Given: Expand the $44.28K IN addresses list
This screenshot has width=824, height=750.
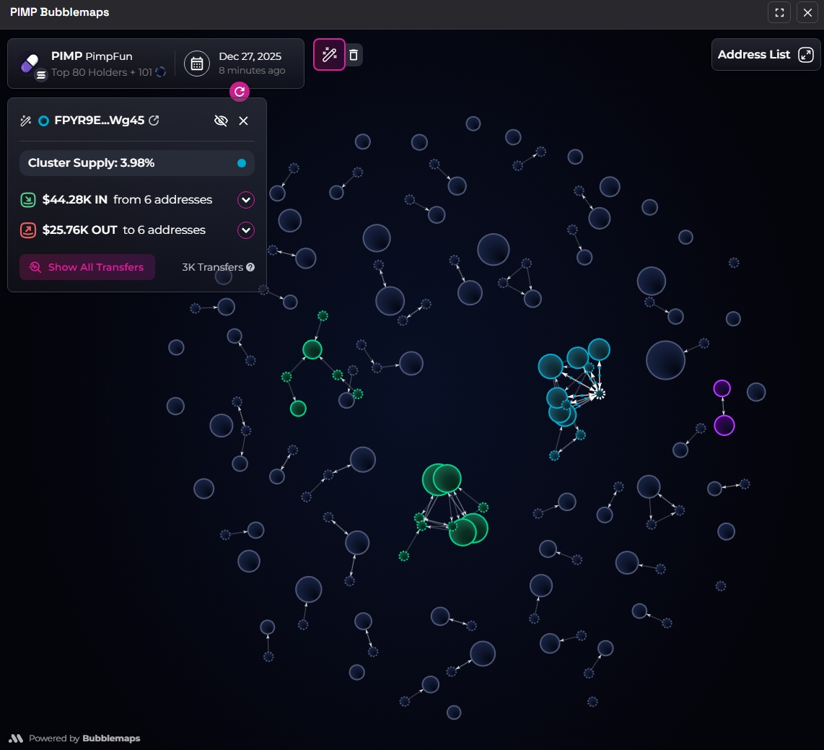Looking at the screenshot, I should [x=246, y=200].
